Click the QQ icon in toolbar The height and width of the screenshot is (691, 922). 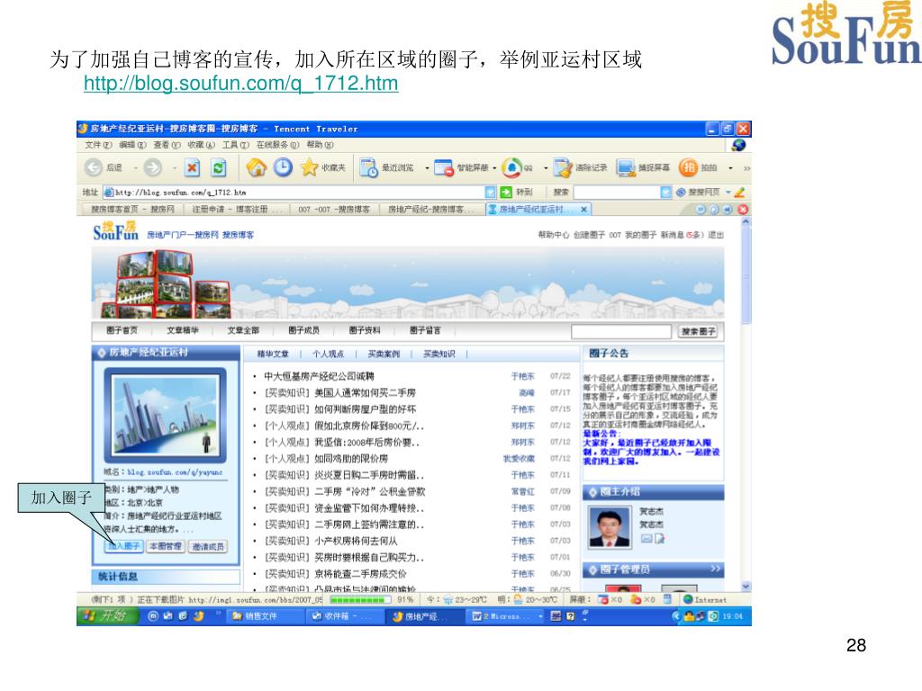511,168
